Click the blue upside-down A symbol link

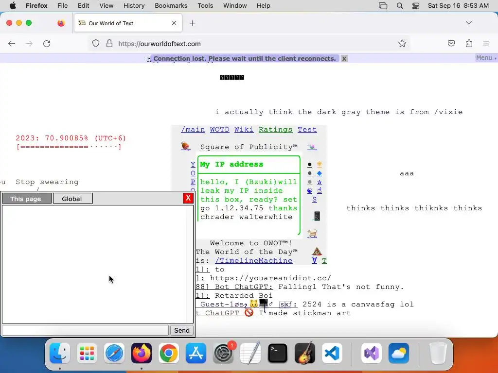315,260
